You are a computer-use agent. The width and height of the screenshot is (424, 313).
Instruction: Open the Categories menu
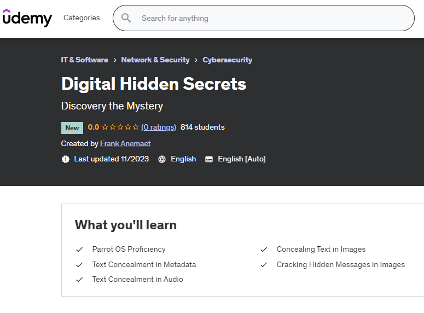[x=82, y=18]
